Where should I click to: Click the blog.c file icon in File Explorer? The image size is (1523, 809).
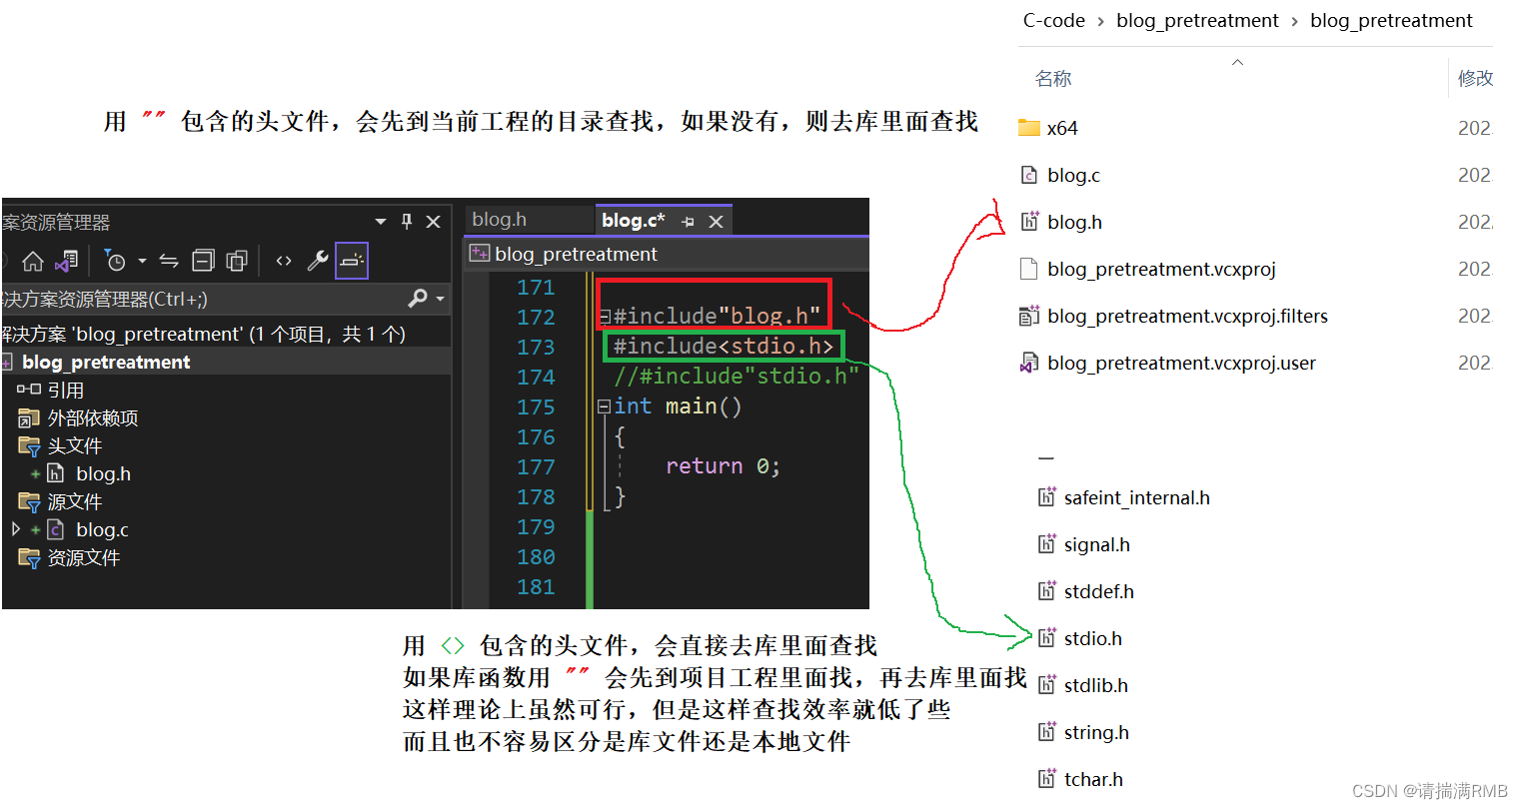[1029, 175]
